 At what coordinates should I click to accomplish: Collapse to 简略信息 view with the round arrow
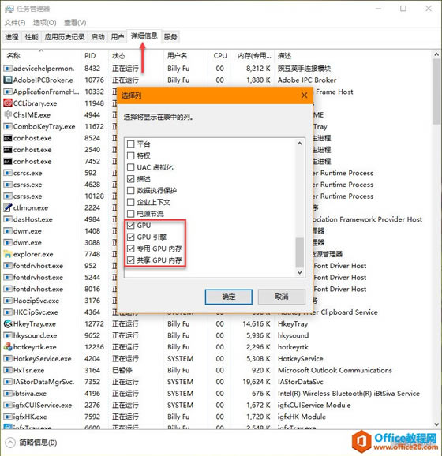10,443
